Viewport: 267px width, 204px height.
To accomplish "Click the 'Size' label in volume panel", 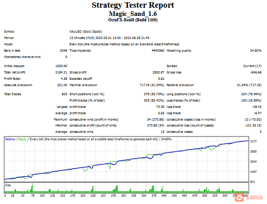I will pyautogui.click(x=8, y=185).
